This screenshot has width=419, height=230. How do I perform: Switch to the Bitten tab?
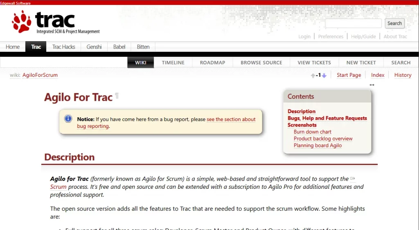coord(143,47)
